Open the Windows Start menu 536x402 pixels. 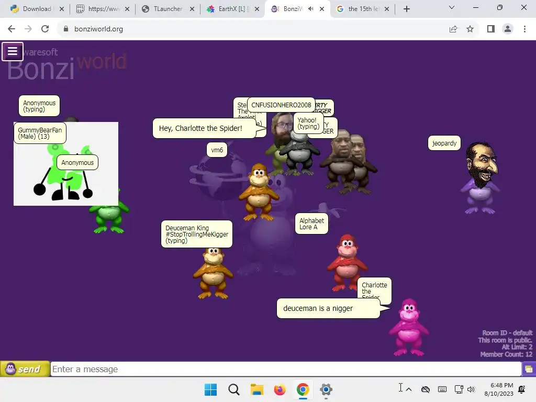click(x=210, y=389)
